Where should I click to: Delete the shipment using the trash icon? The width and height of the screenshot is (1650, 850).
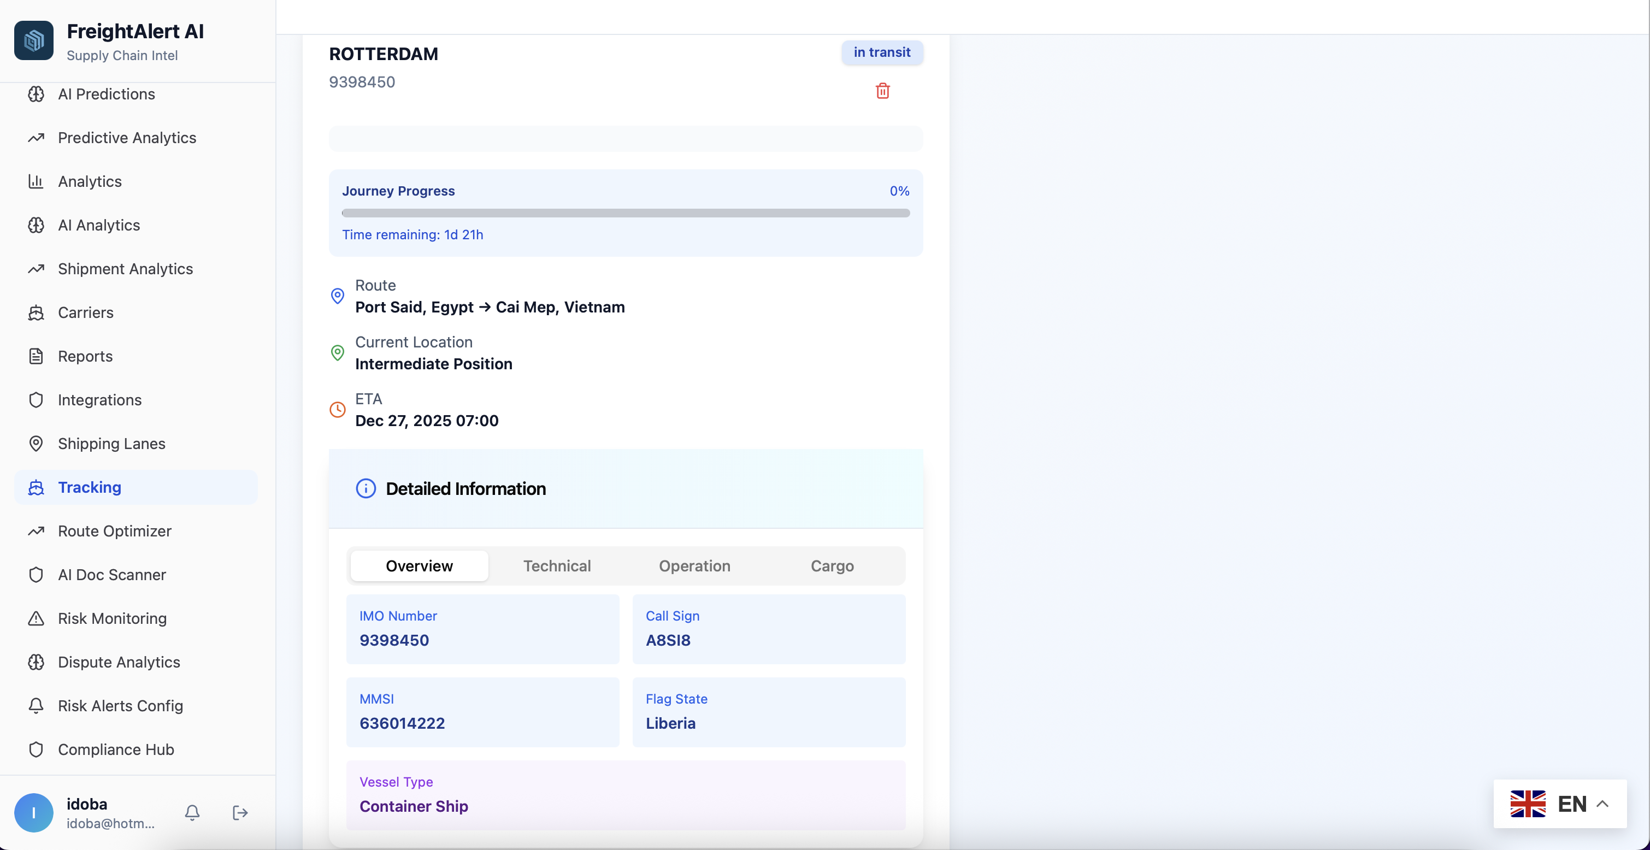(x=883, y=90)
